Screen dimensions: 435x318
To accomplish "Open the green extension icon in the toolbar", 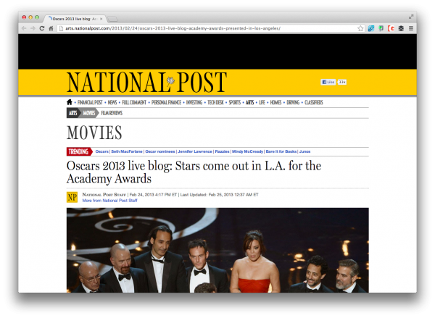I will [x=381, y=28].
